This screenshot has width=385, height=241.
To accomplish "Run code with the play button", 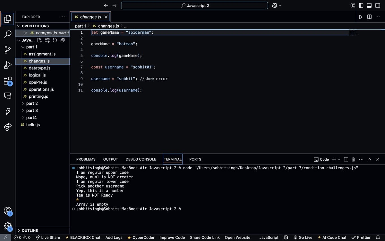I will pyautogui.click(x=361, y=17).
